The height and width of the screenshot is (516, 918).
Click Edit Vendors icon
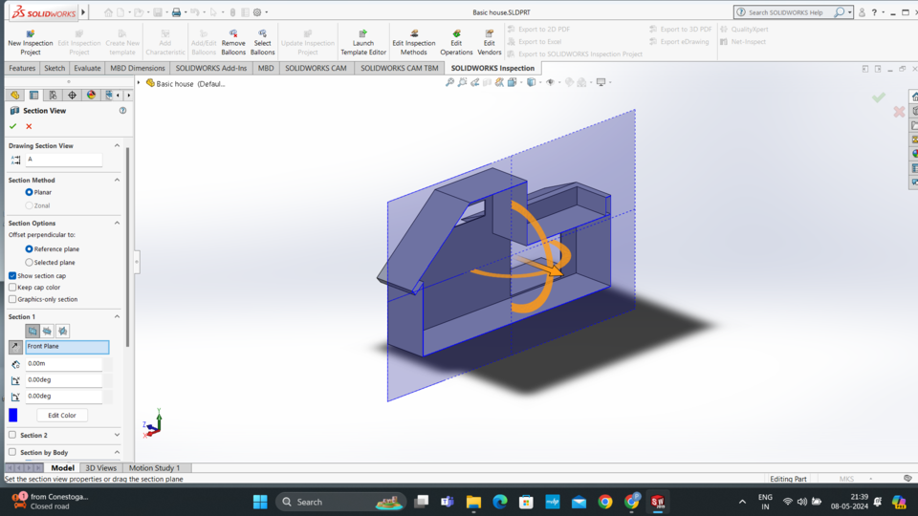tap(489, 34)
